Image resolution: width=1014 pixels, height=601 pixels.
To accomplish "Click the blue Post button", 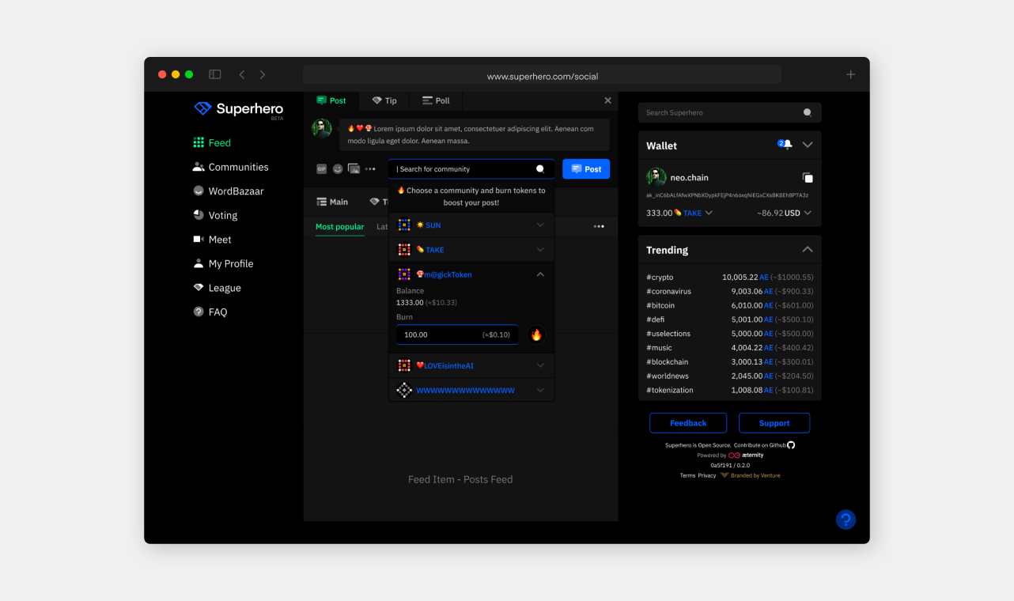I will [x=586, y=169].
